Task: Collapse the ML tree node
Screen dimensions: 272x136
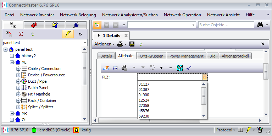Action: (x=12, y=62)
